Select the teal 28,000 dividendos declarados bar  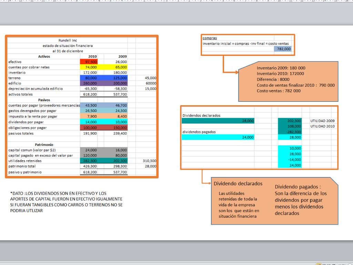tap(218, 121)
